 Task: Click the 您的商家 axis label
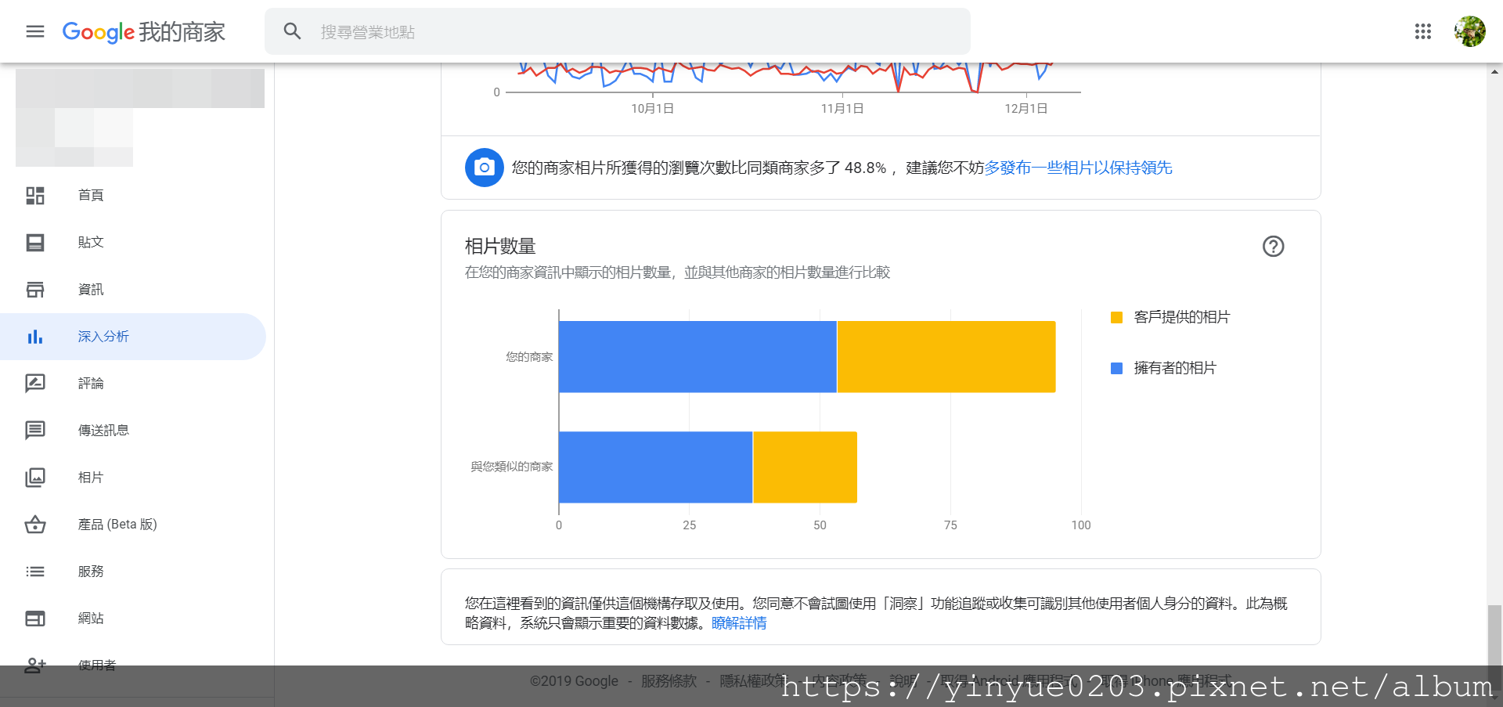(x=529, y=357)
